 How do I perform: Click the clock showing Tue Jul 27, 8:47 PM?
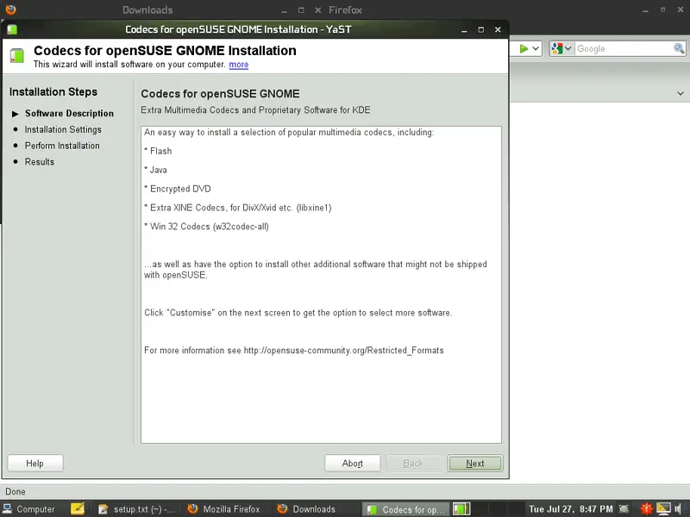tap(570, 509)
